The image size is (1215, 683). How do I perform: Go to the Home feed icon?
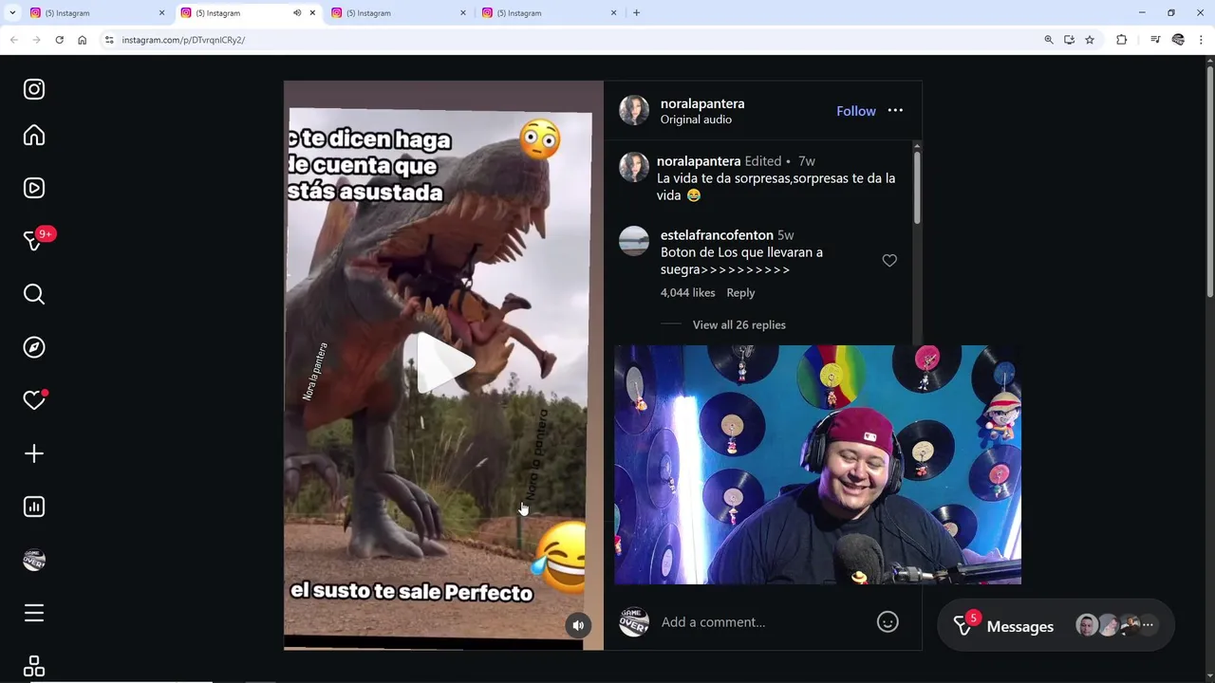pos(34,136)
